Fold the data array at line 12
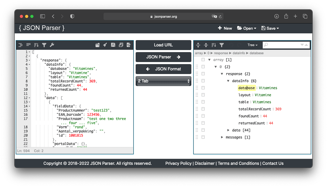 click(x=29, y=98)
